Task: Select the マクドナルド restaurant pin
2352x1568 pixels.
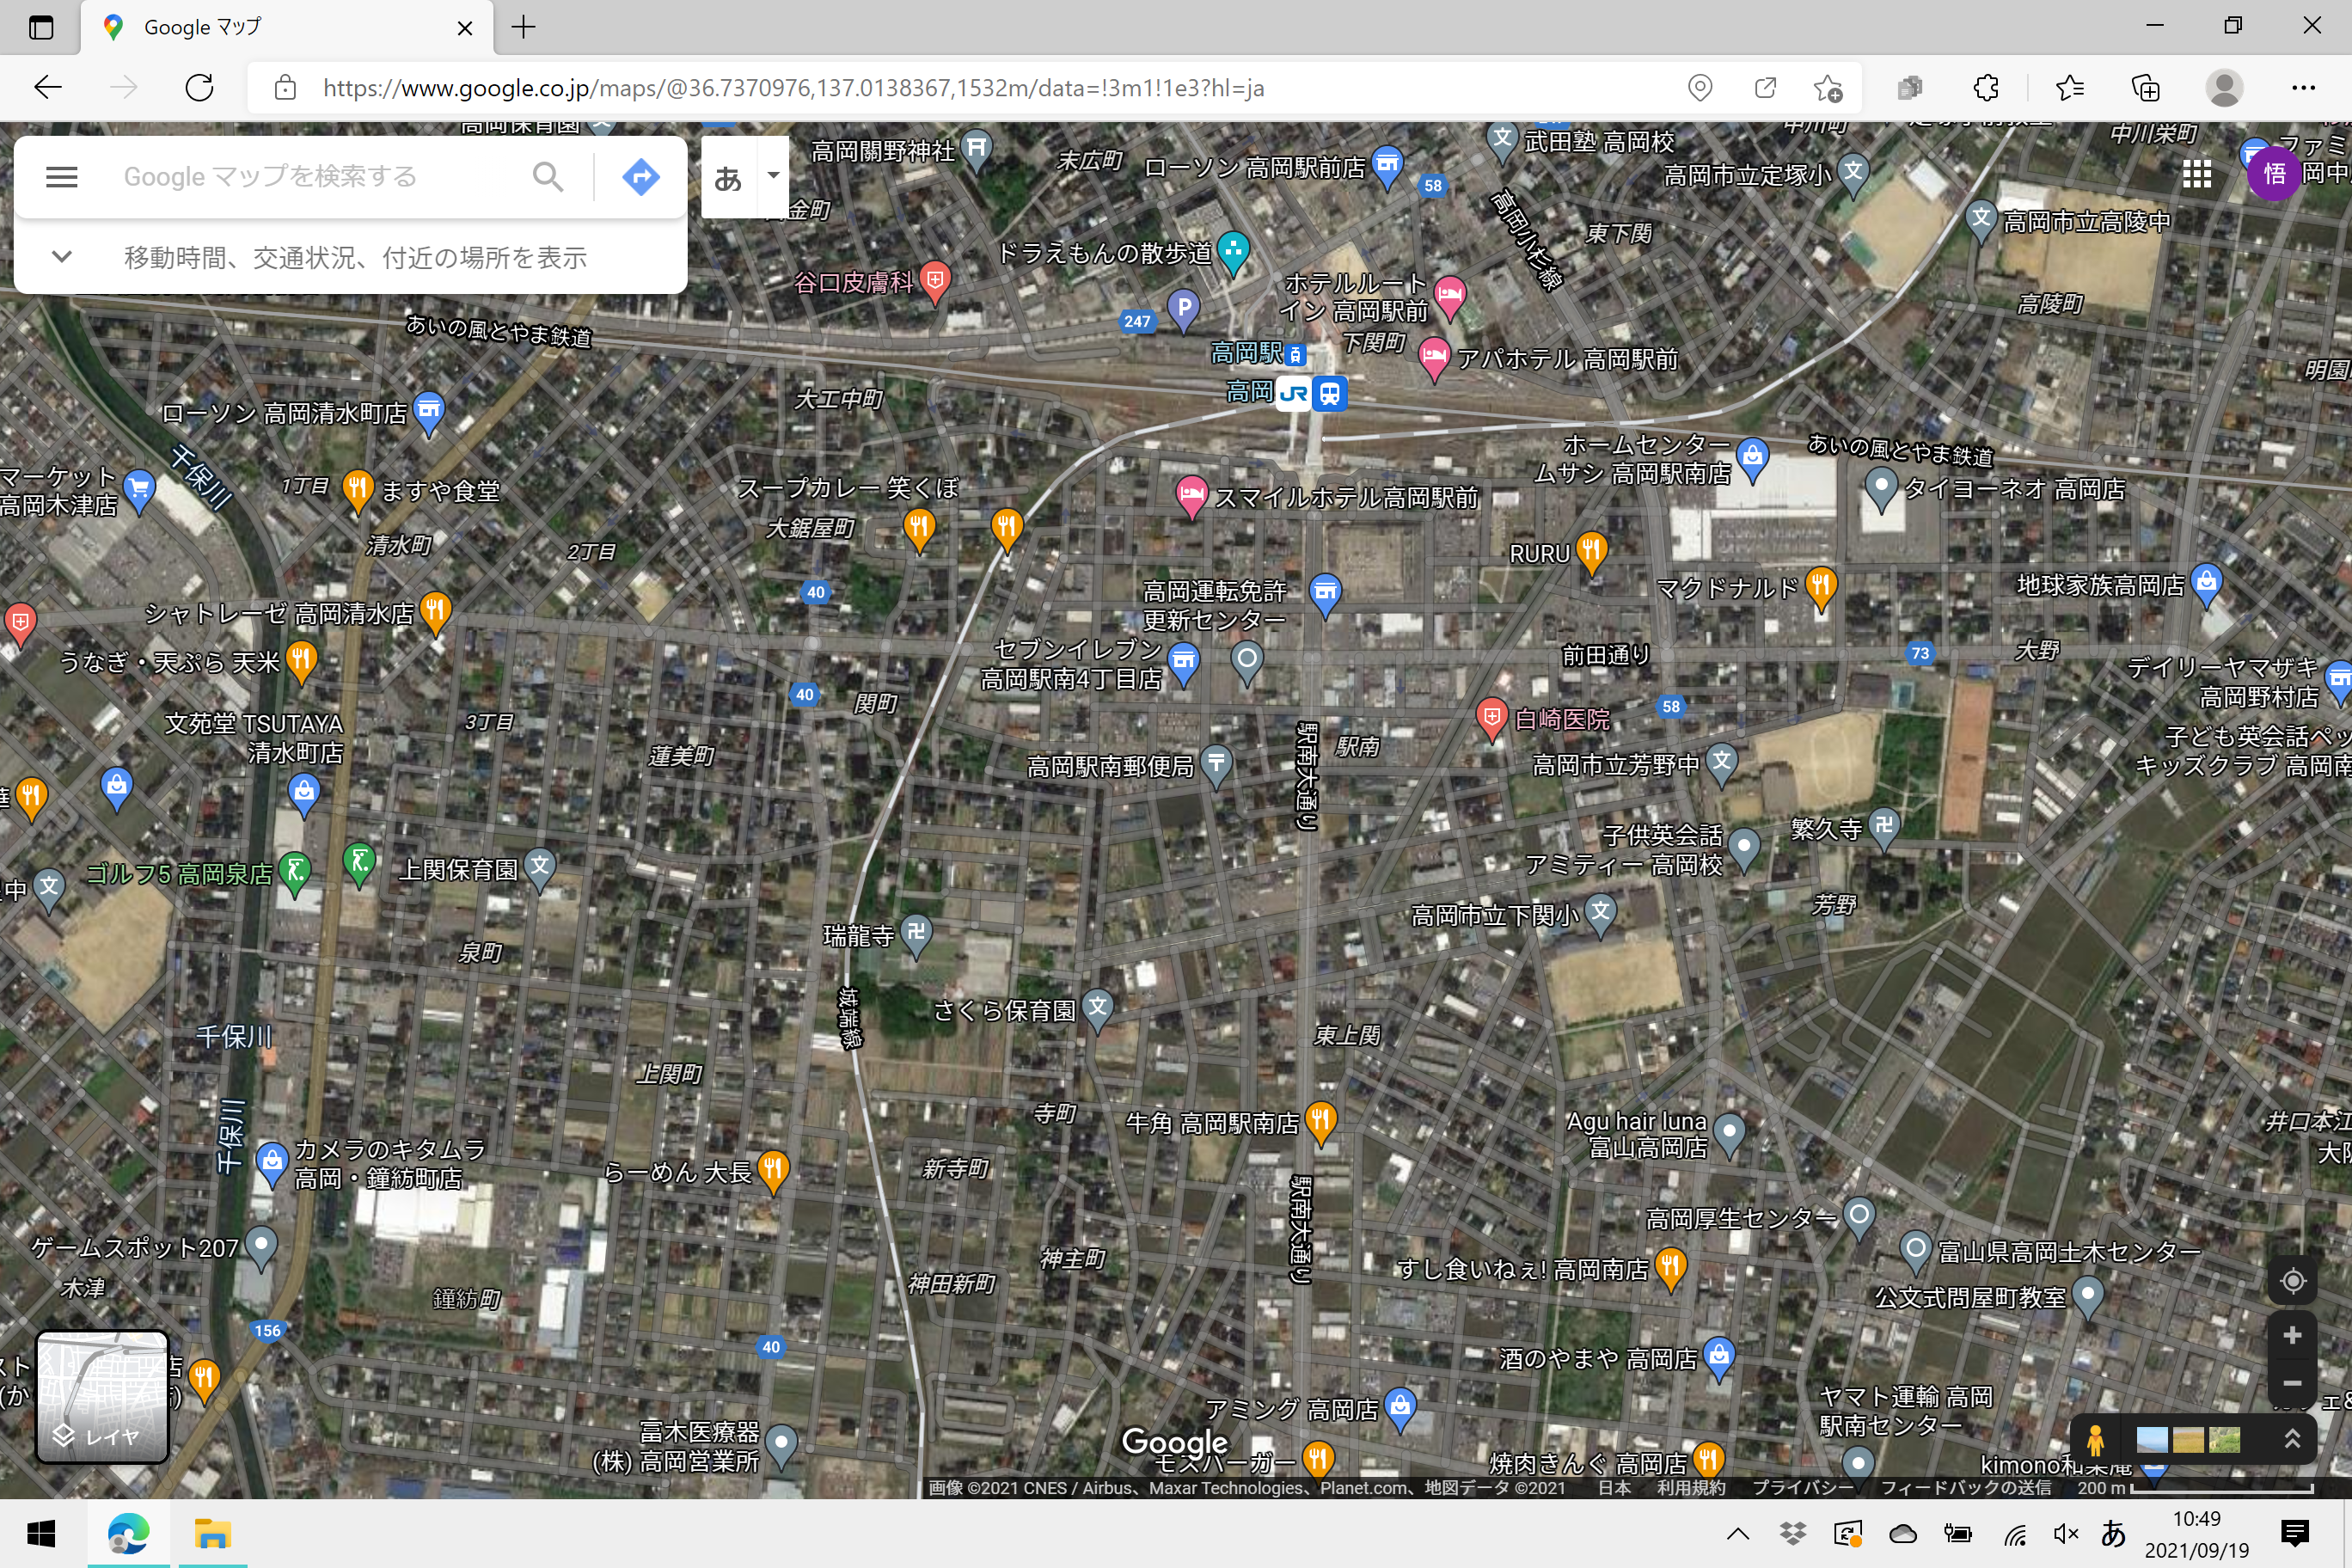Action: point(1821,588)
